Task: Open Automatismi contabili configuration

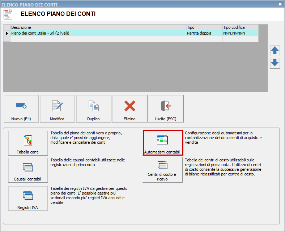Action: (x=162, y=143)
